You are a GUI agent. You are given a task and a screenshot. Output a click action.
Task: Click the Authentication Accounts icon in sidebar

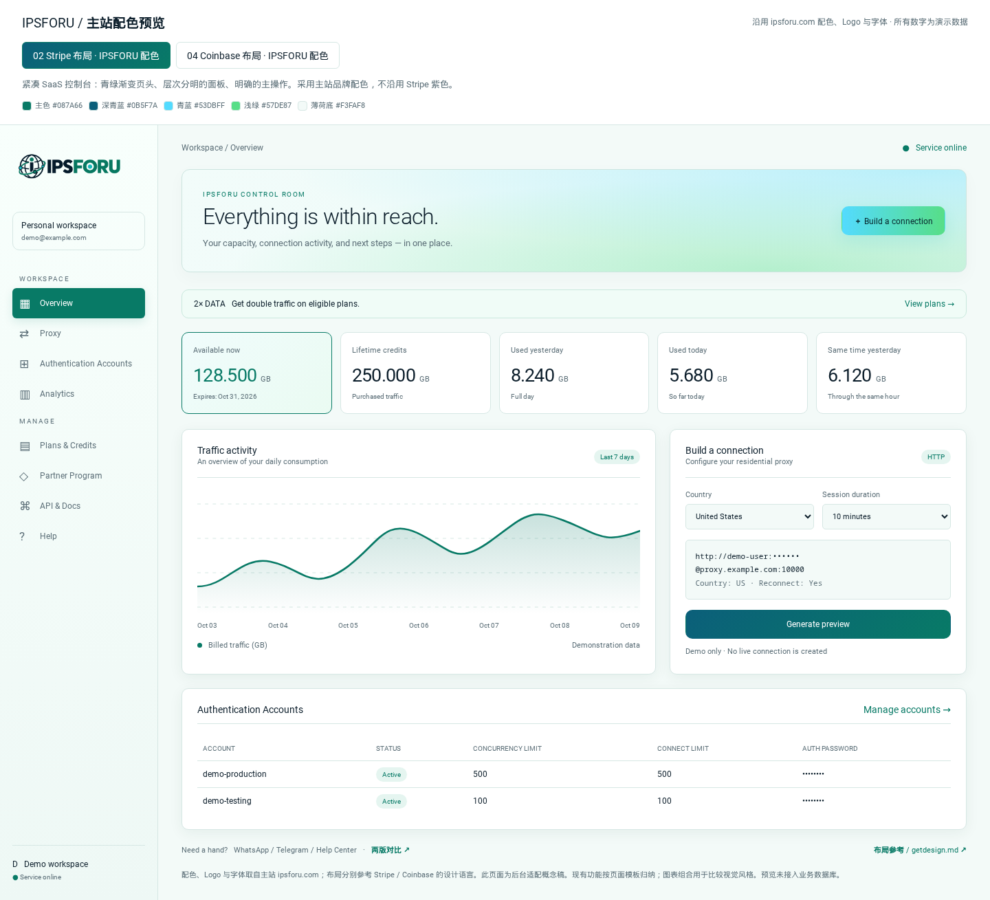[x=25, y=364]
